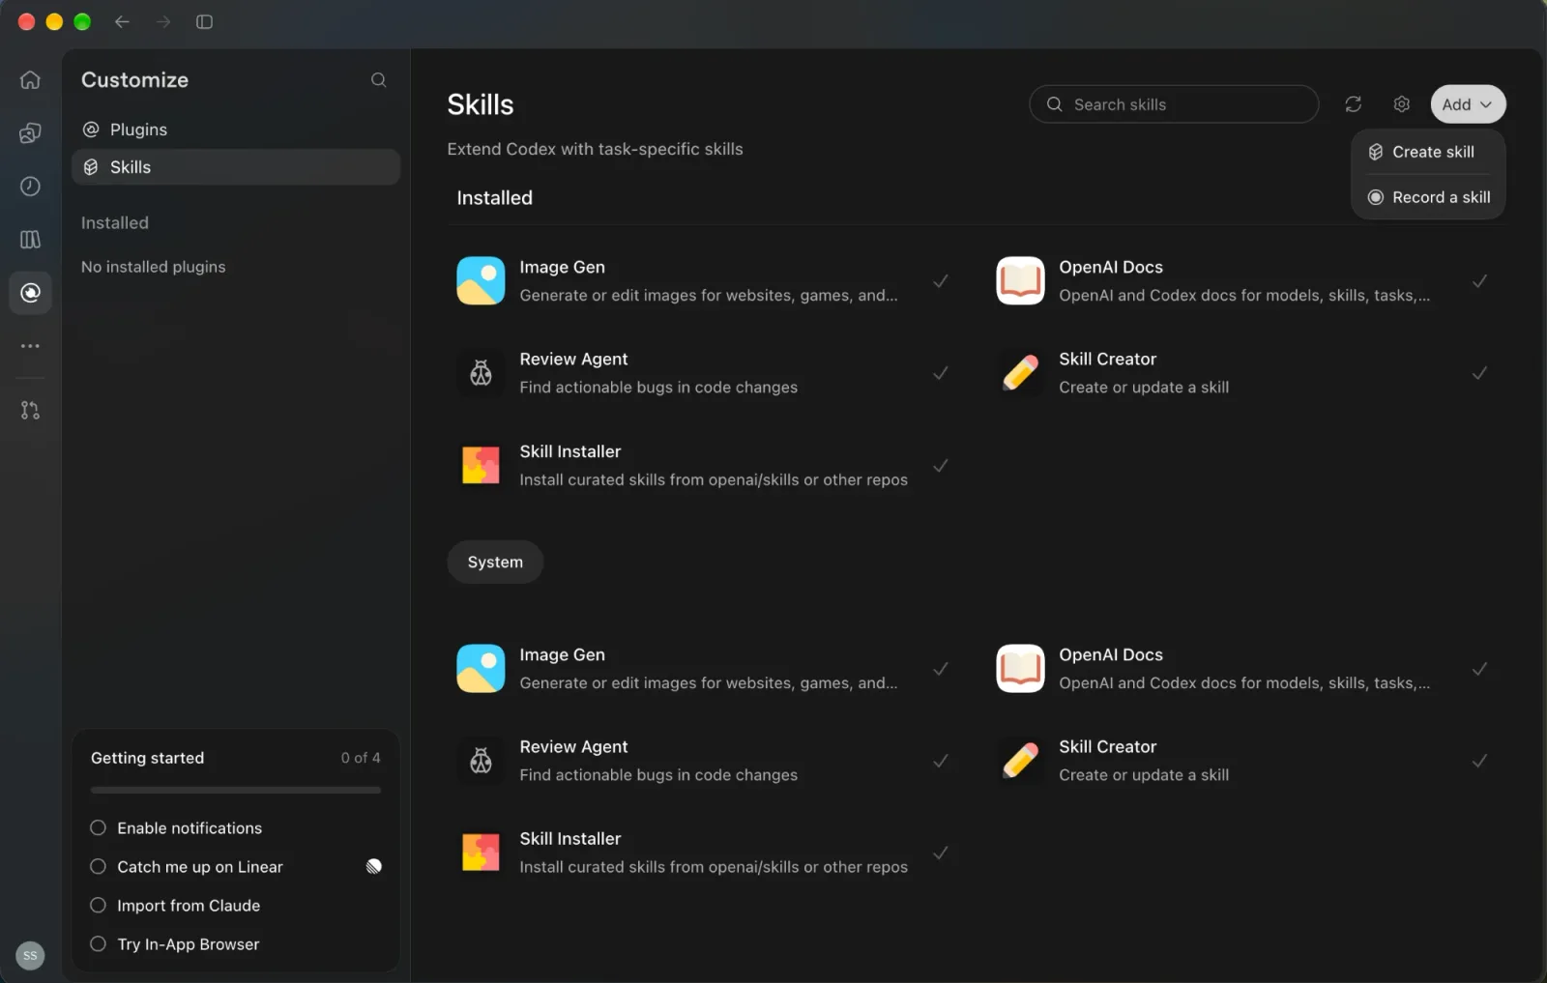
Task: Click the "No installed plugins" text
Action: point(153,267)
